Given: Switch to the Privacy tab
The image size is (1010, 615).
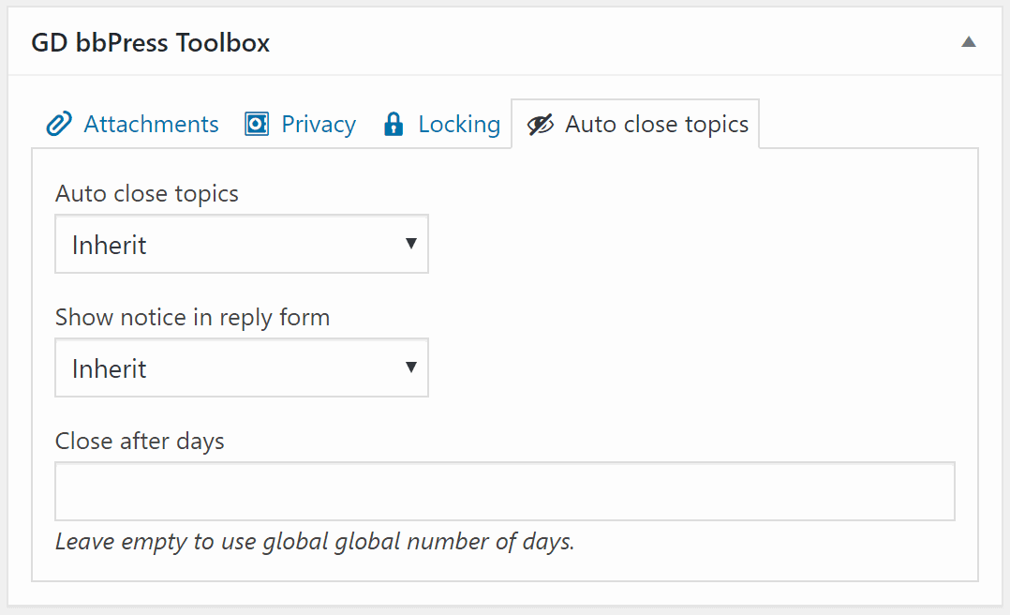Looking at the screenshot, I should pos(300,124).
